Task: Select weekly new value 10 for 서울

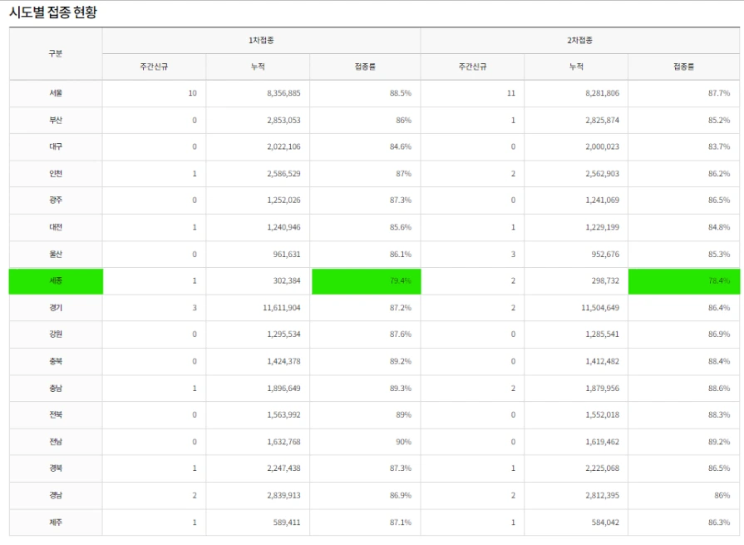Action: click(x=192, y=93)
